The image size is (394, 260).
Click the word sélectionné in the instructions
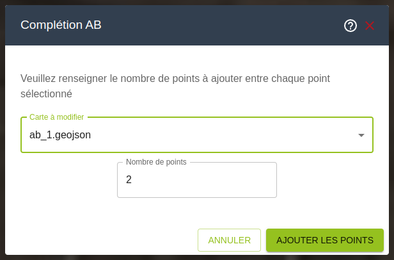tap(46, 93)
